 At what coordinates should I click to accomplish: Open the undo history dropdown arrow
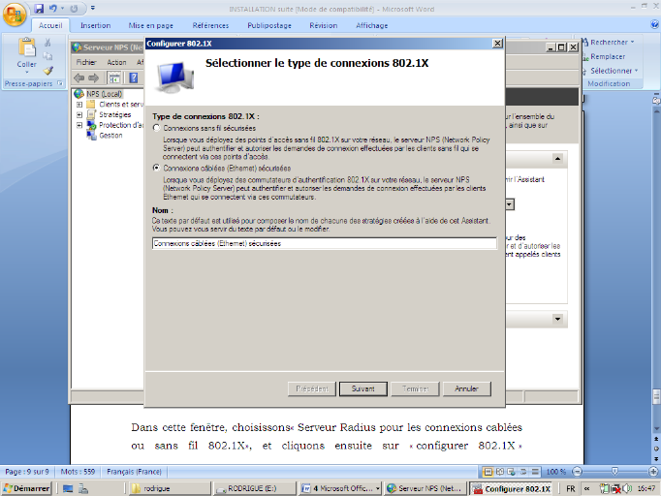pos(62,9)
